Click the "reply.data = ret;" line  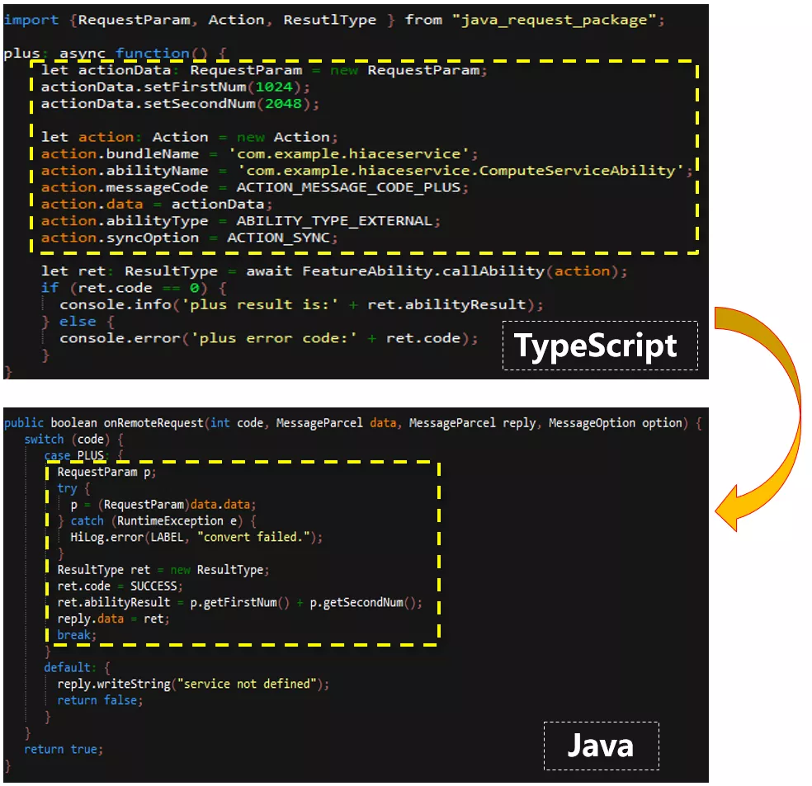tap(113, 619)
